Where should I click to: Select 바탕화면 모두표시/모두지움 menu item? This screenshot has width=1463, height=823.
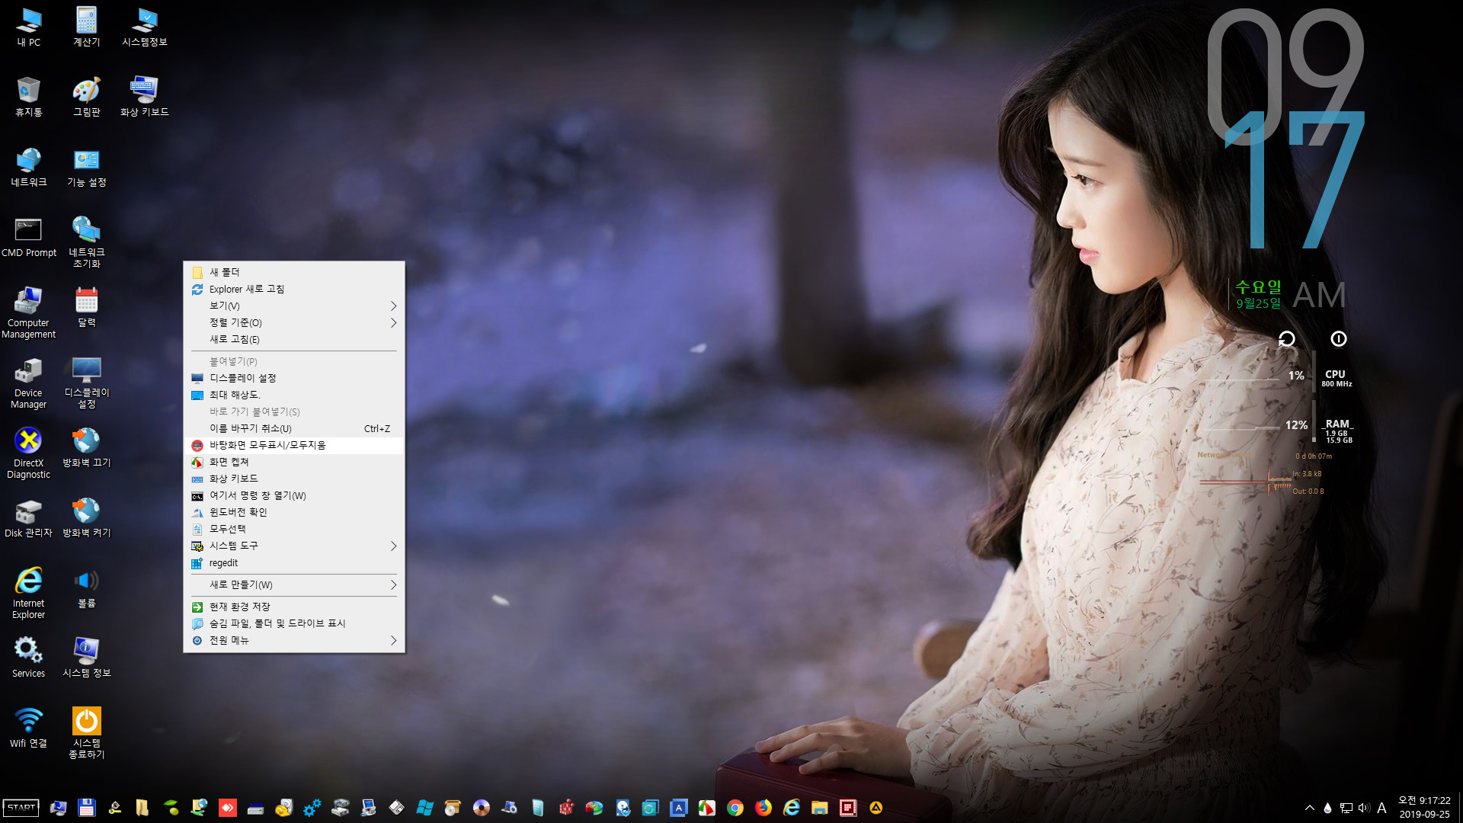point(294,445)
